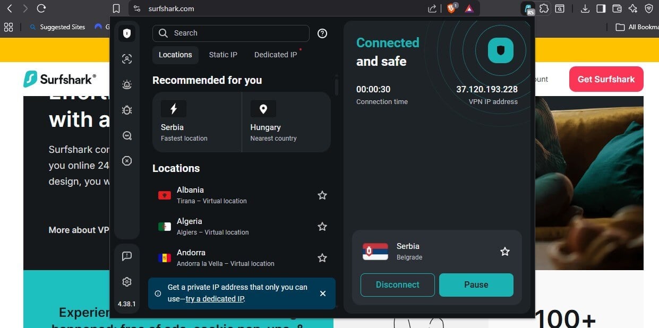Open the Brave extensions puzzle menu
Viewport: 659px width, 328px height.
(x=544, y=8)
